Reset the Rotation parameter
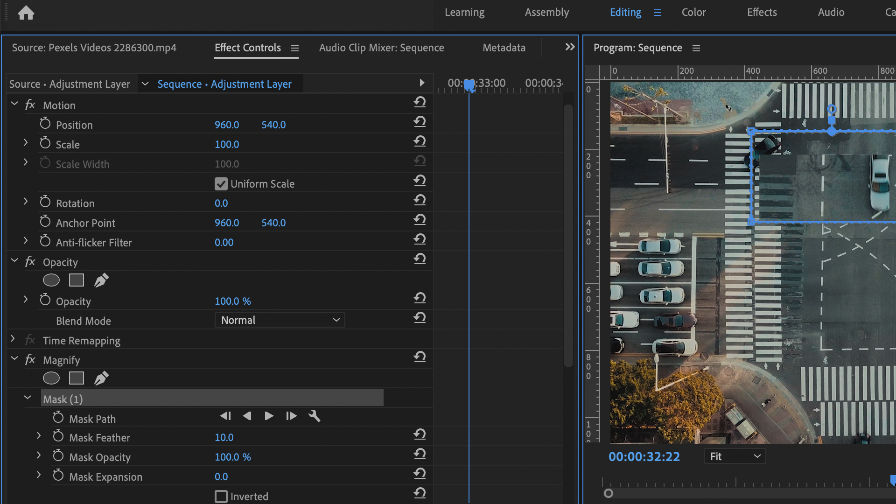The width and height of the screenshot is (896, 504). 420,200
